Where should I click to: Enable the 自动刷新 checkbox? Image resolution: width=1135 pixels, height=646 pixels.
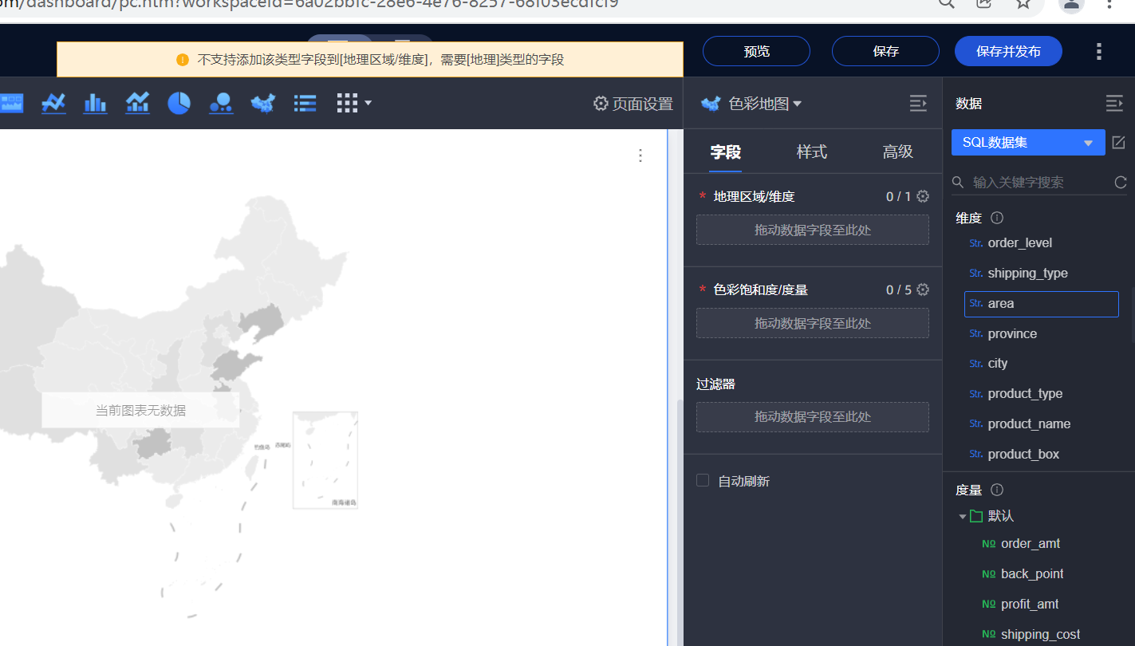[x=703, y=480]
